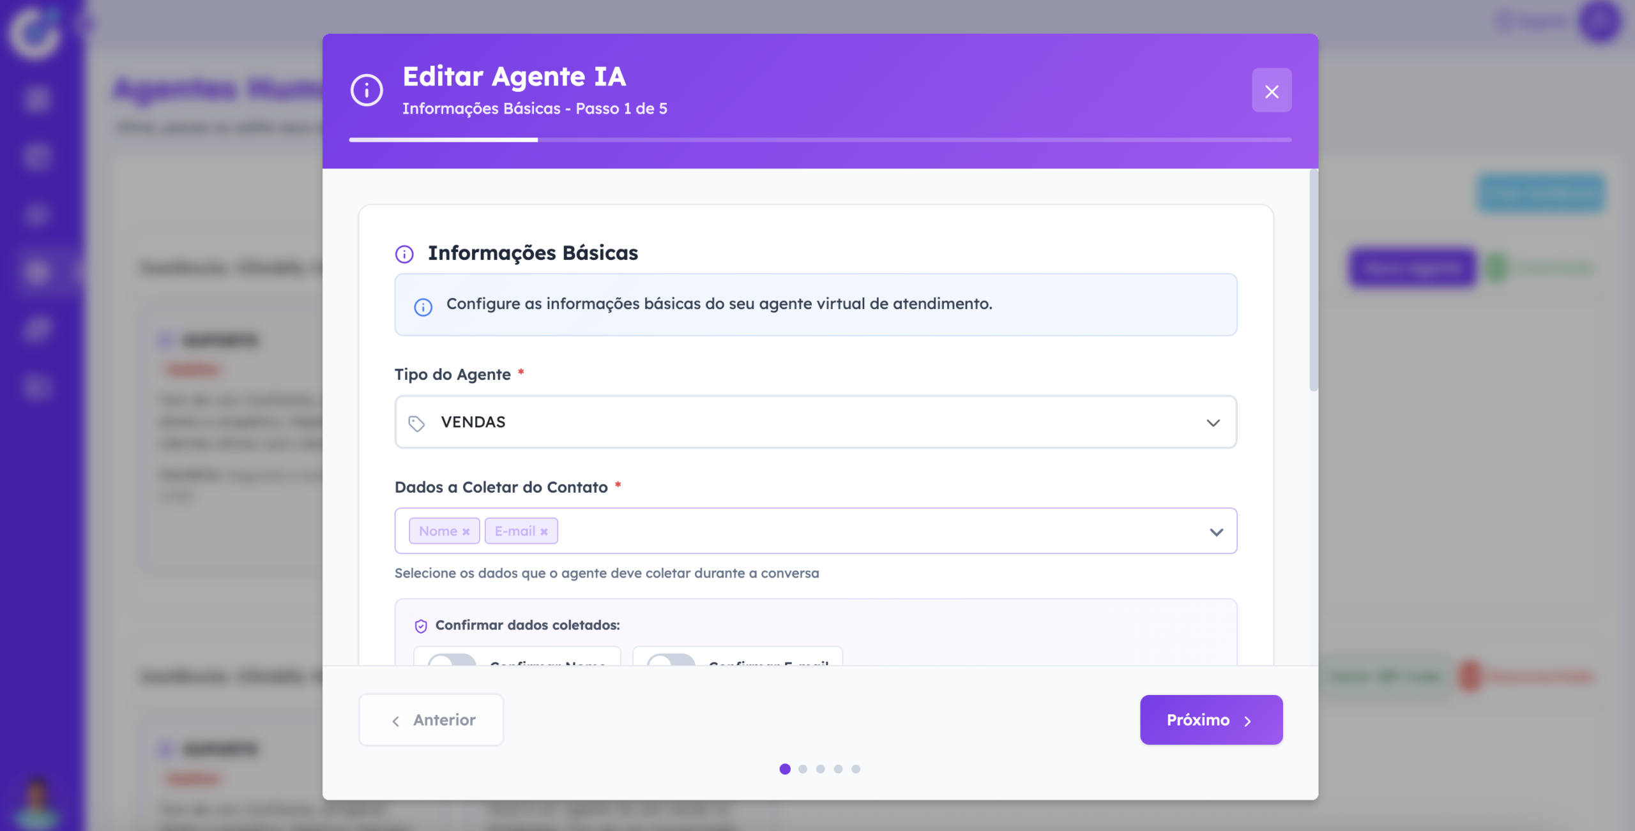Click the Dados a Coletar multiselect field
The image size is (1635, 831).
tap(816, 531)
